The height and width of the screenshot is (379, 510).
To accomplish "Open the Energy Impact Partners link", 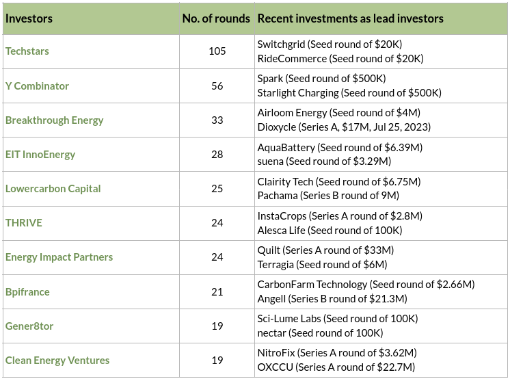I will [59, 257].
